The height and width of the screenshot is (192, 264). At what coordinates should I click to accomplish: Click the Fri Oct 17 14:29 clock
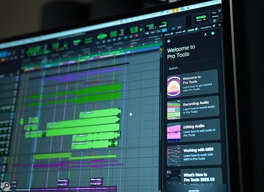[x=209, y=4]
